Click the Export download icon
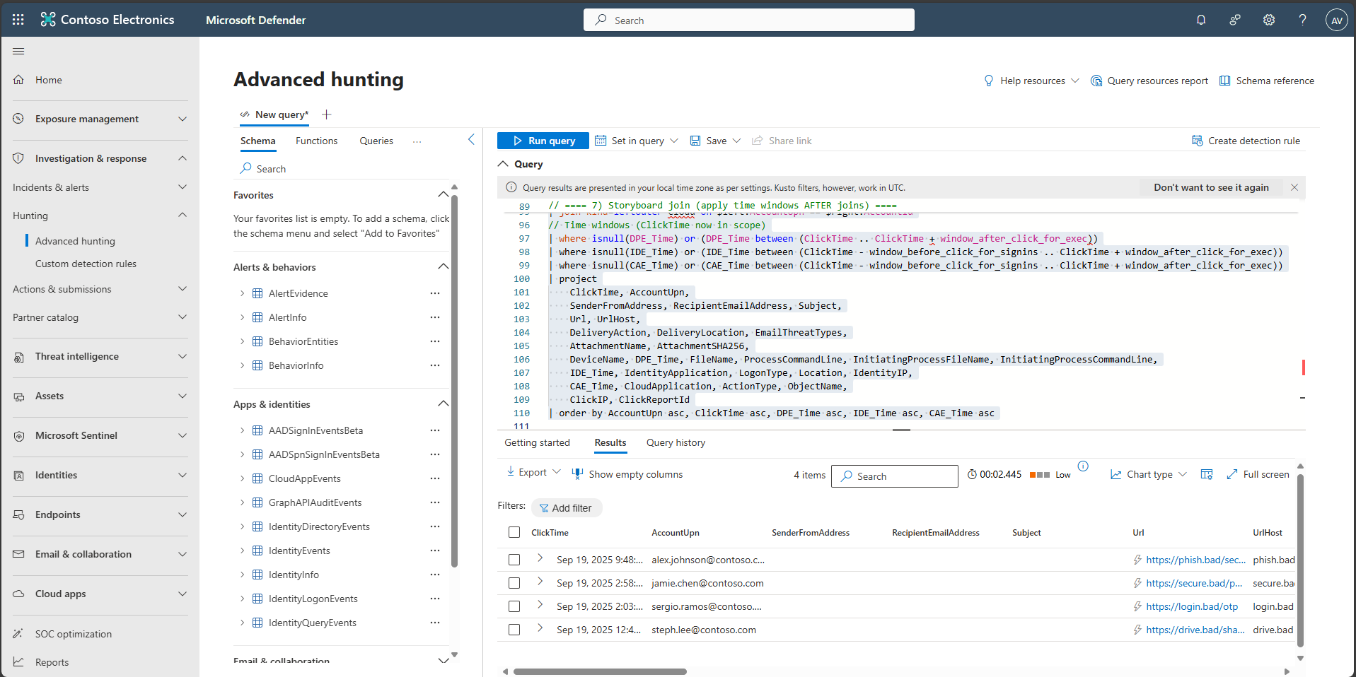The width and height of the screenshot is (1356, 677). (511, 472)
